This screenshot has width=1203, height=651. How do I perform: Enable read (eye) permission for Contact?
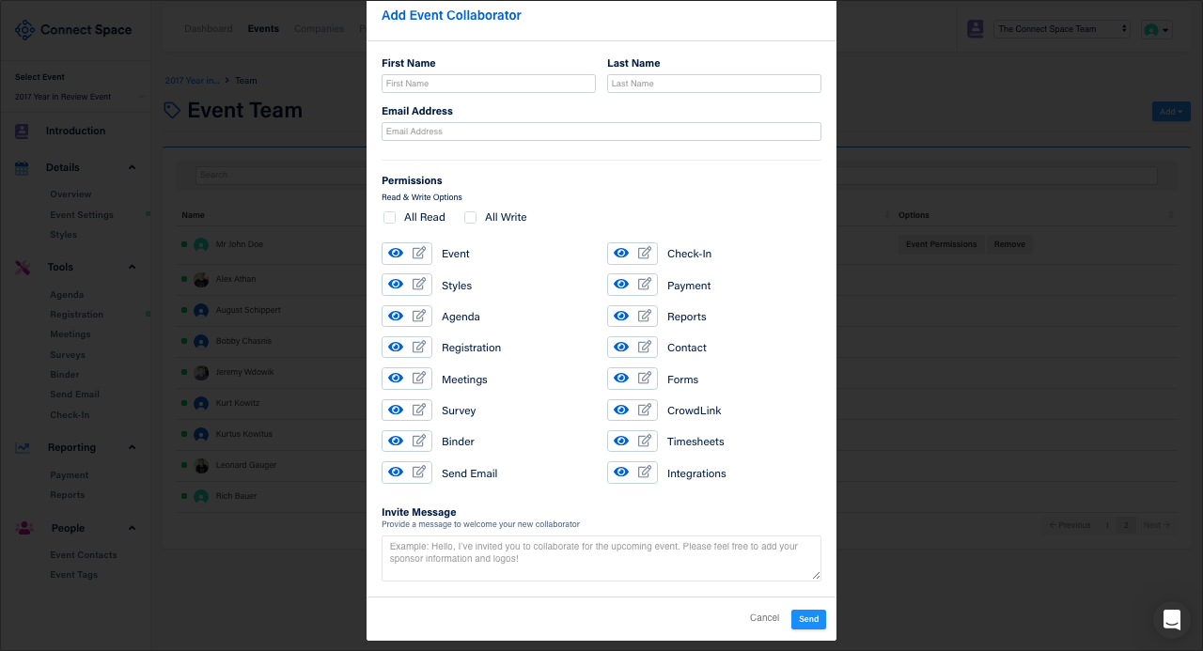621,348
